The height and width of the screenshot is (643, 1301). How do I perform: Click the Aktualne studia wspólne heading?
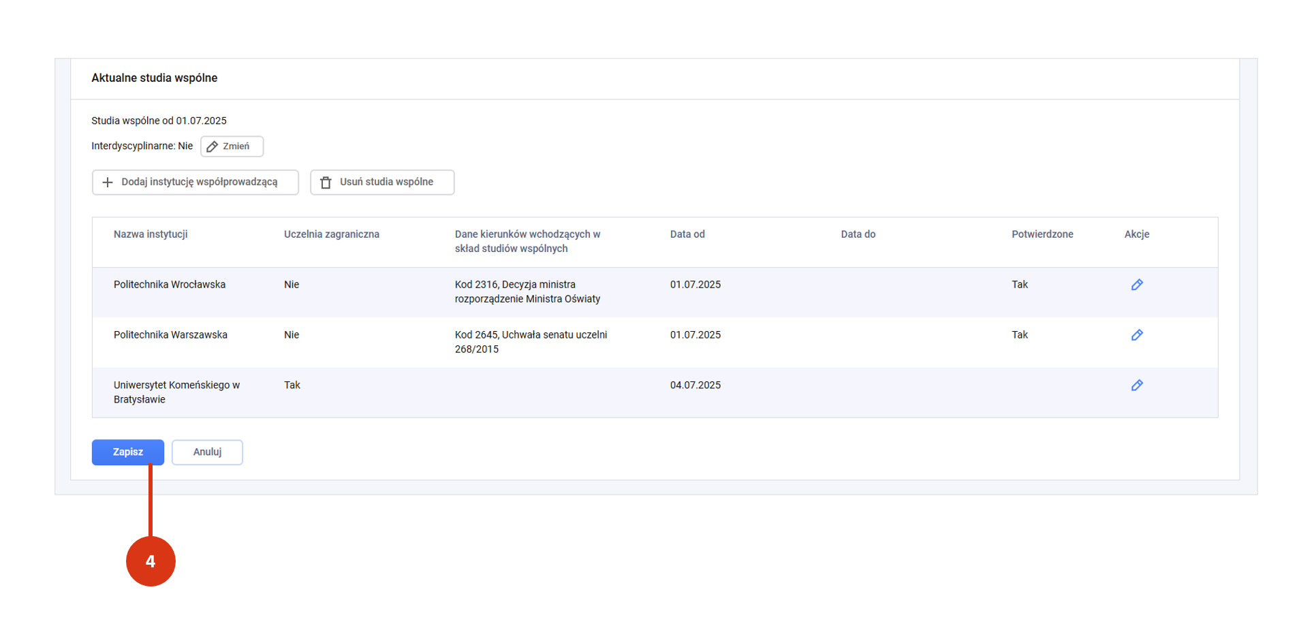155,78
